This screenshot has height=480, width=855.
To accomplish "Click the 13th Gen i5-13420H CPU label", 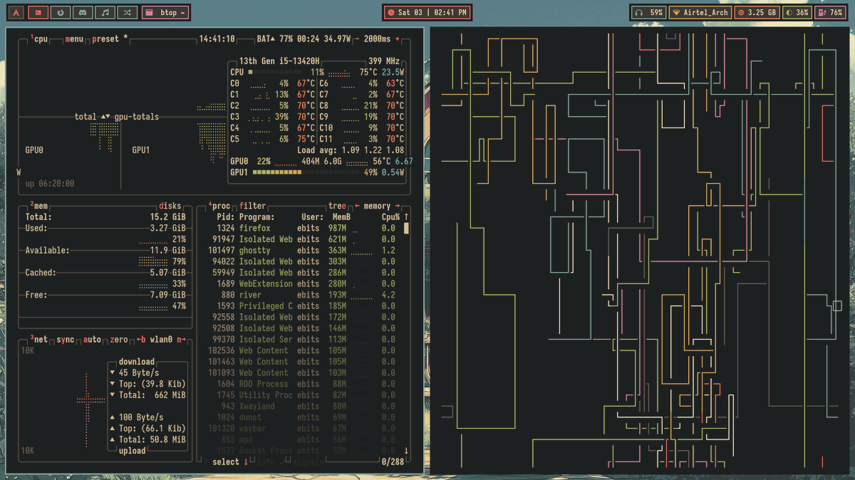I will pos(279,61).
